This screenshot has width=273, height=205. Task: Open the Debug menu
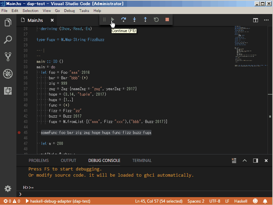69,11
